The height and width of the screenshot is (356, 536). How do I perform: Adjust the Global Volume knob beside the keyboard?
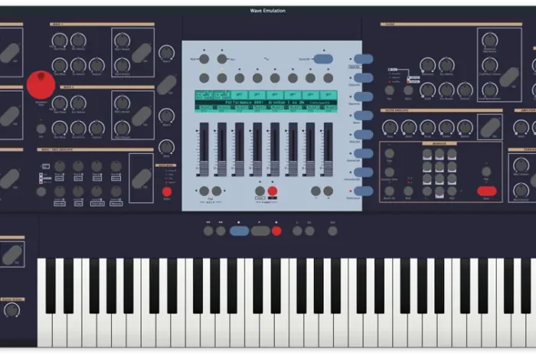coord(12,310)
